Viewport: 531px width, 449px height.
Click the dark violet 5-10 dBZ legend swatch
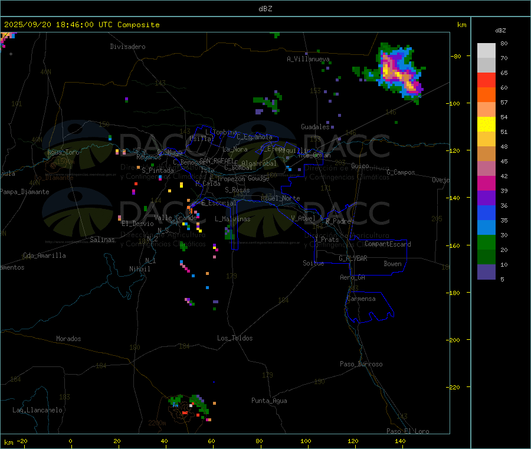(486, 272)
